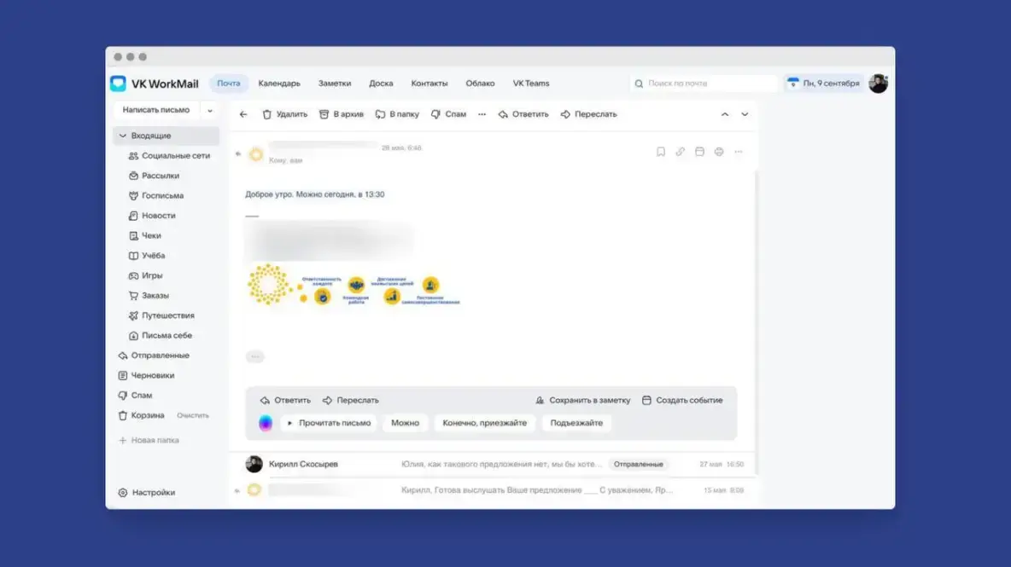Click the bookmark flag icon in the message header
The width and height of the screenshot is (1011, 567).
(660, 152)
